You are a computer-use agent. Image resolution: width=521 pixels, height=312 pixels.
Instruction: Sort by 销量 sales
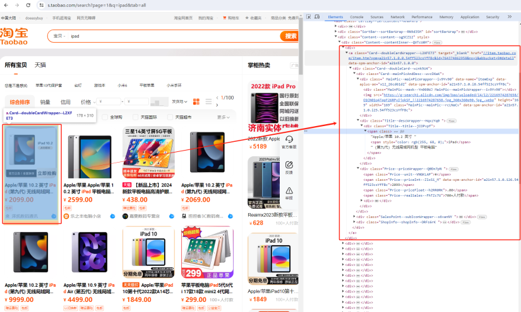45,101
